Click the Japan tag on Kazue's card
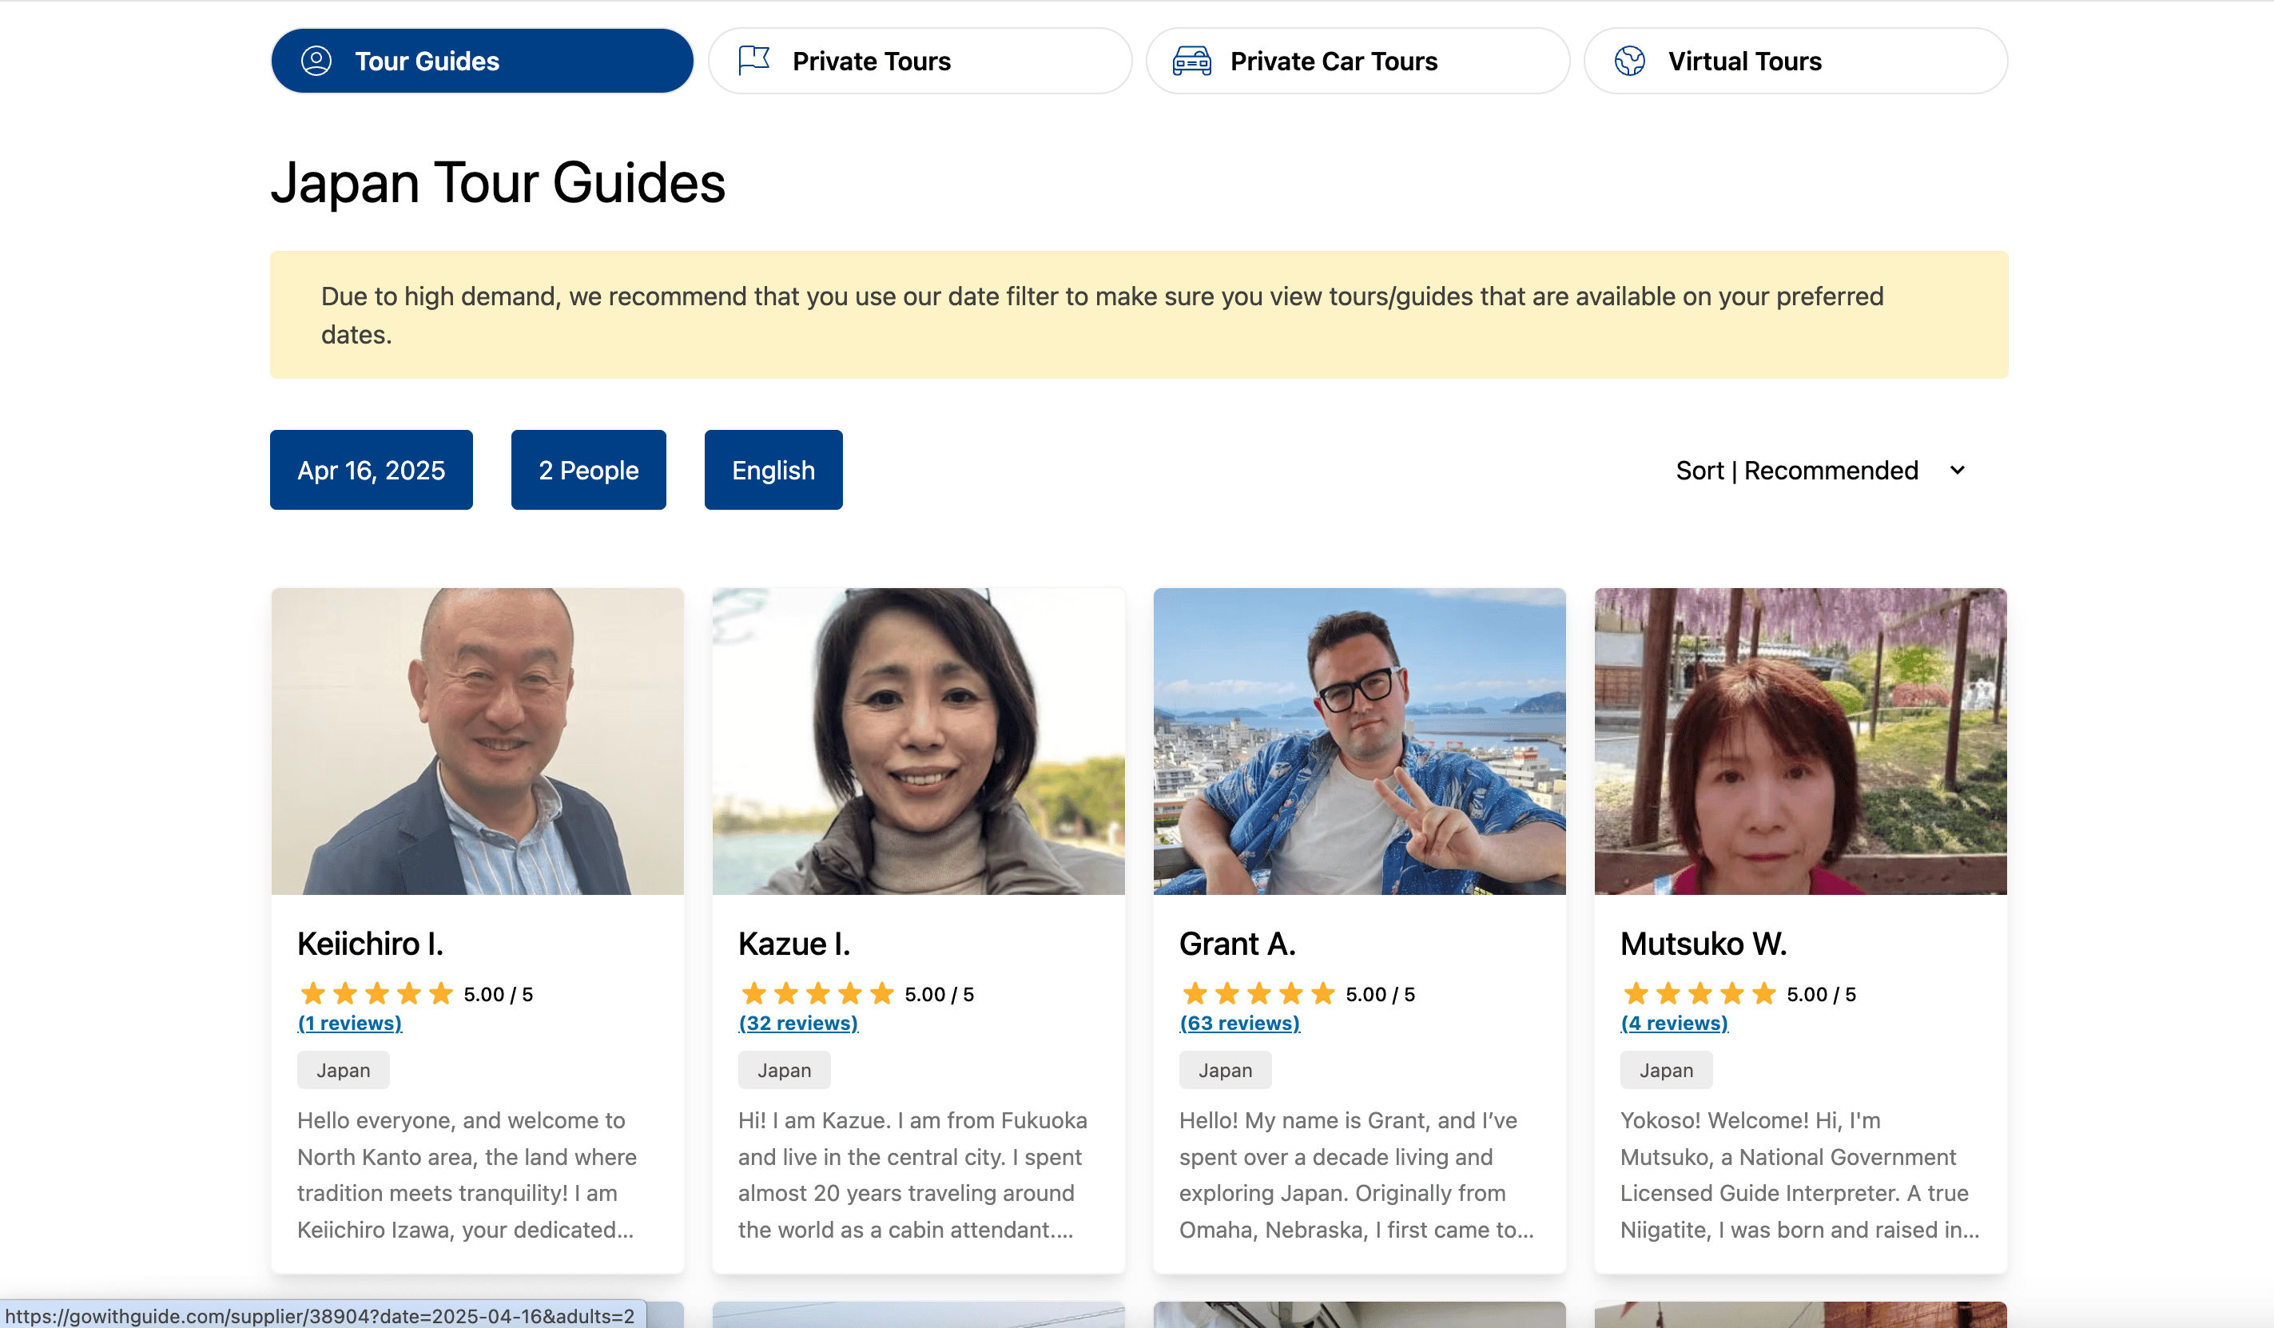Viewport: 2274px width, 1328px height. (x=783, y=1070)
